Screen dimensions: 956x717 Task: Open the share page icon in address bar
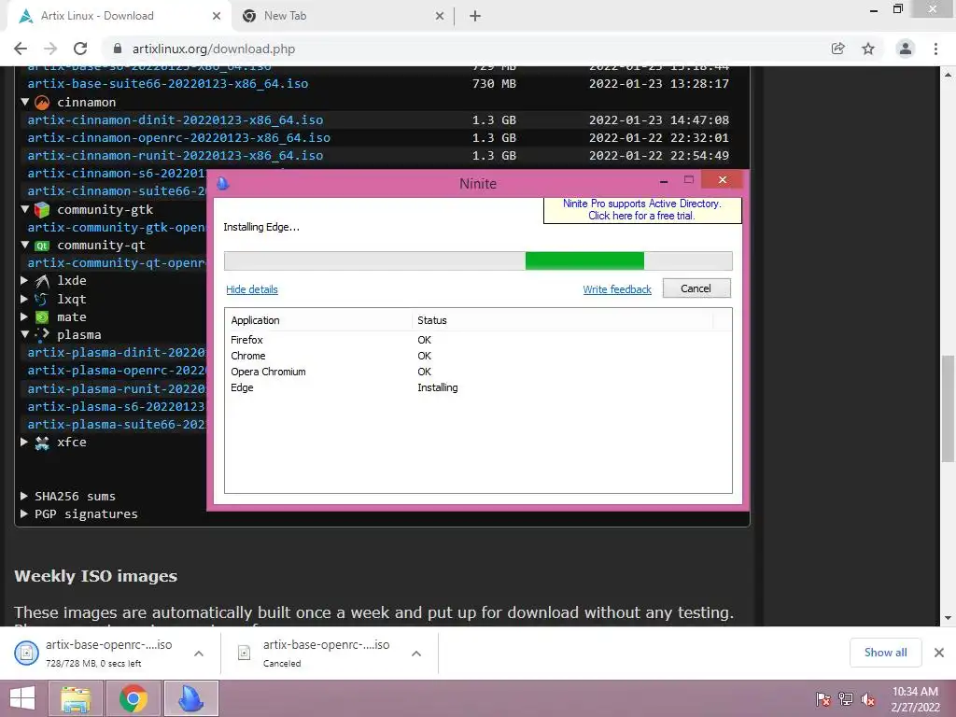point(838,49)
